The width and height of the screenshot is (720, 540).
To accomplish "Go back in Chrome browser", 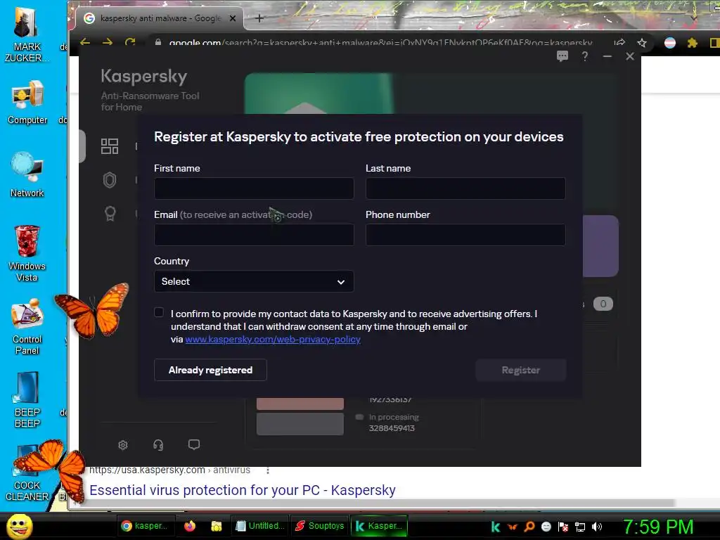I will tap(85, 42).
